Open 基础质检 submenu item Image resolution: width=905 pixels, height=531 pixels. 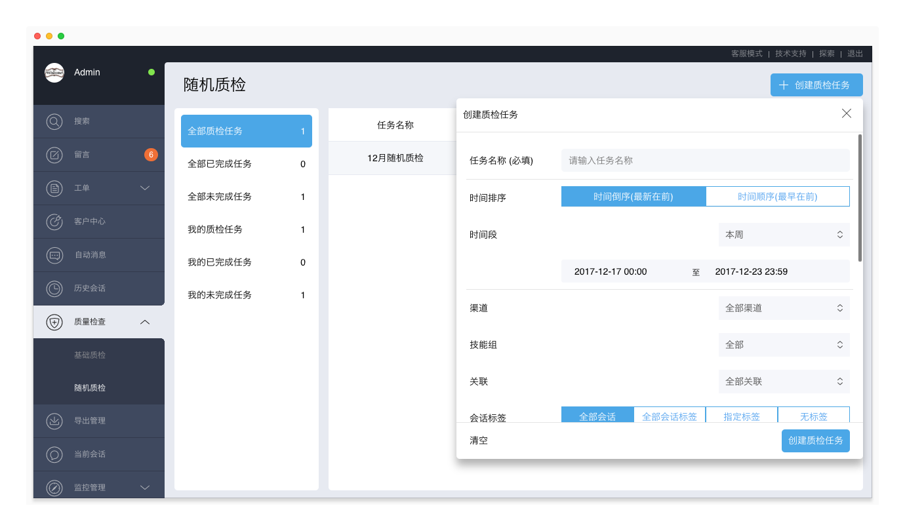click(x=90, y=355)
